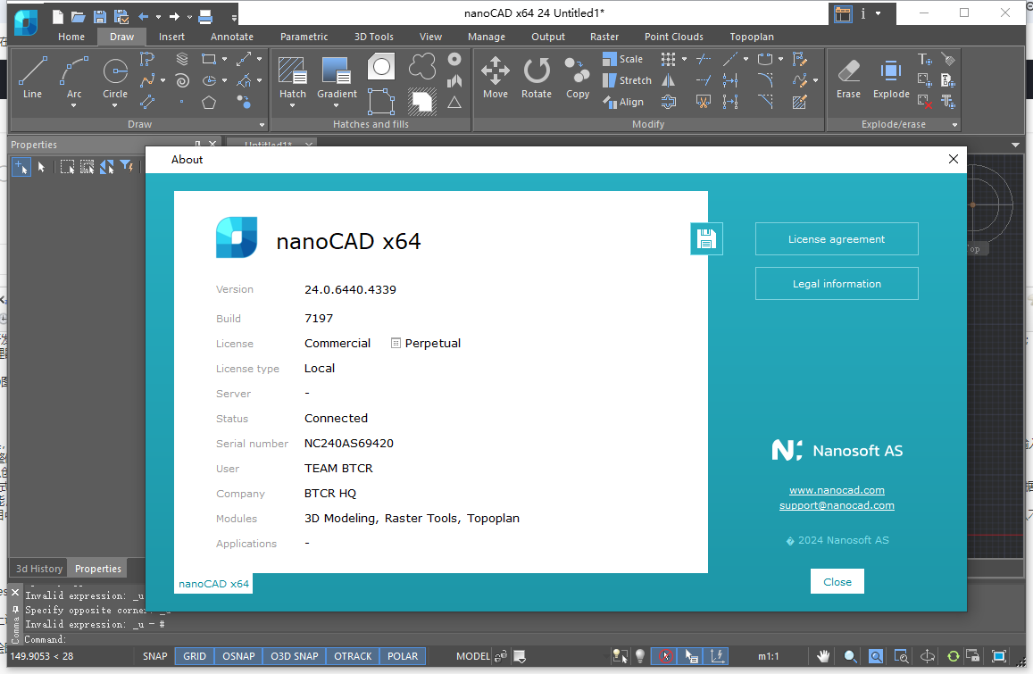Open the License agreement
Screen dimensions: 1033x674
coord(836,238)
